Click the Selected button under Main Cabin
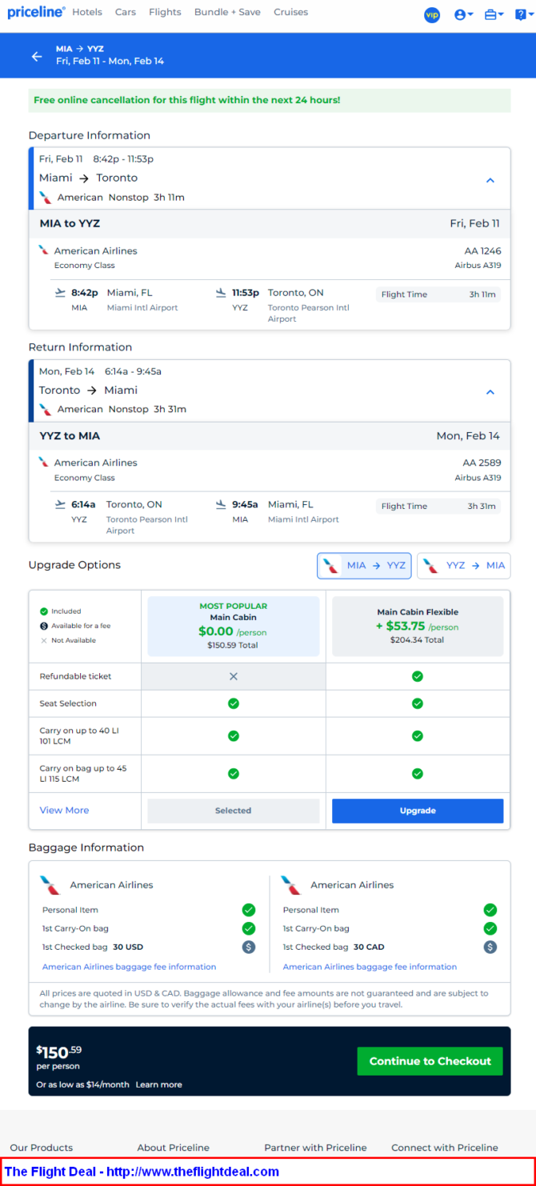Image resolution: width=536 pixels, height=1186 pixels. pos(234,811)
